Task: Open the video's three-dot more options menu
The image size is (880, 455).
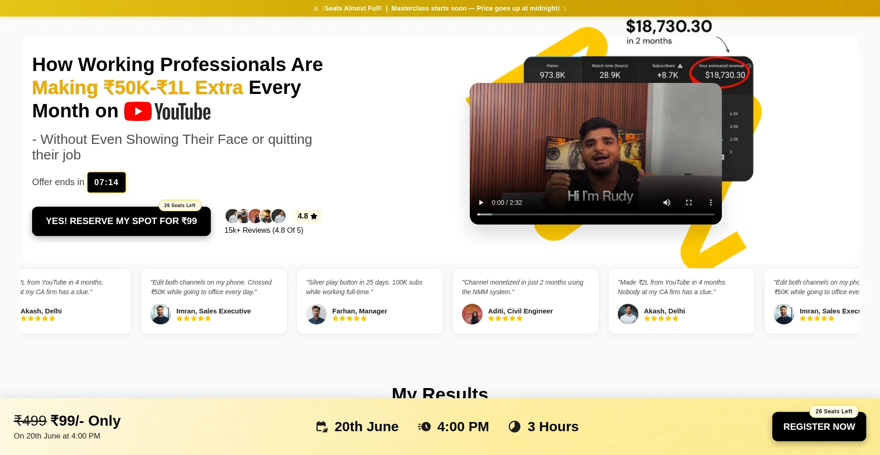Action: tap(711, 203)
